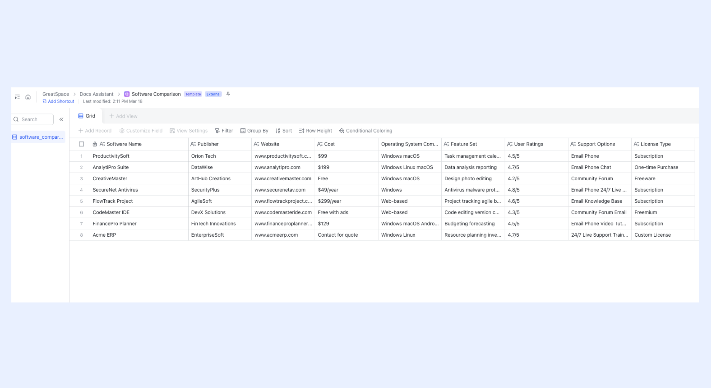Click the One-time Purchase cell
This screenshot has width=711, height=388.
(663, 167)
